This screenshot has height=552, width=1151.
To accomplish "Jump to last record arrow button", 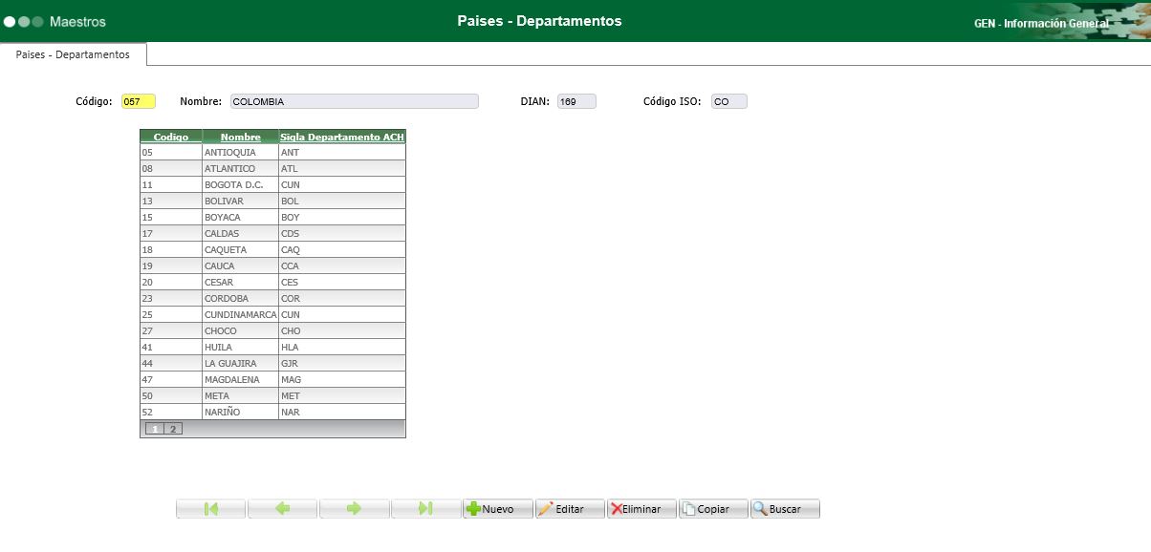I will click(426, 509).
